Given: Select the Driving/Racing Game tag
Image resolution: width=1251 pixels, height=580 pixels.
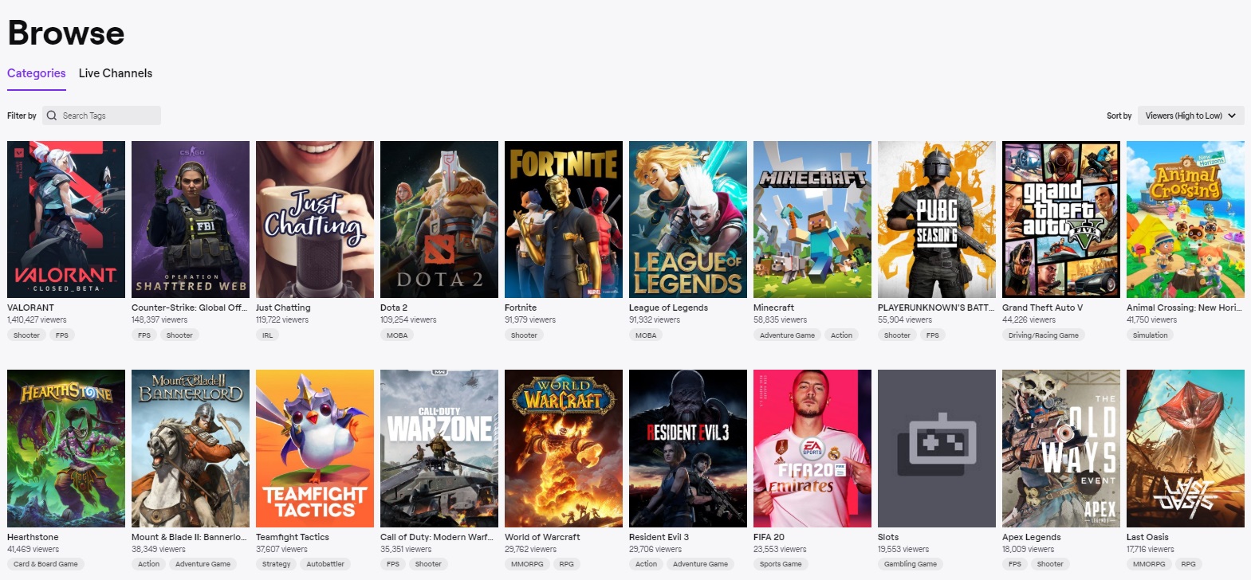Looking at the screenshot, I should click(x=1044, y=335).
